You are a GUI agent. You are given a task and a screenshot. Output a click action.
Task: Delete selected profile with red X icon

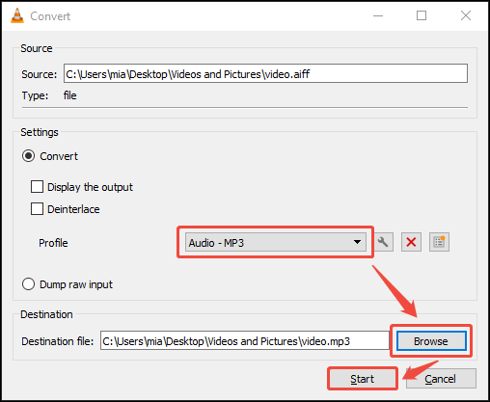pyautogui.click(x=411, y=242)
